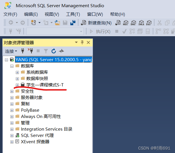Click the Results to Grid icon
This screenshot has width=175, height=153.
pos(148,31)
